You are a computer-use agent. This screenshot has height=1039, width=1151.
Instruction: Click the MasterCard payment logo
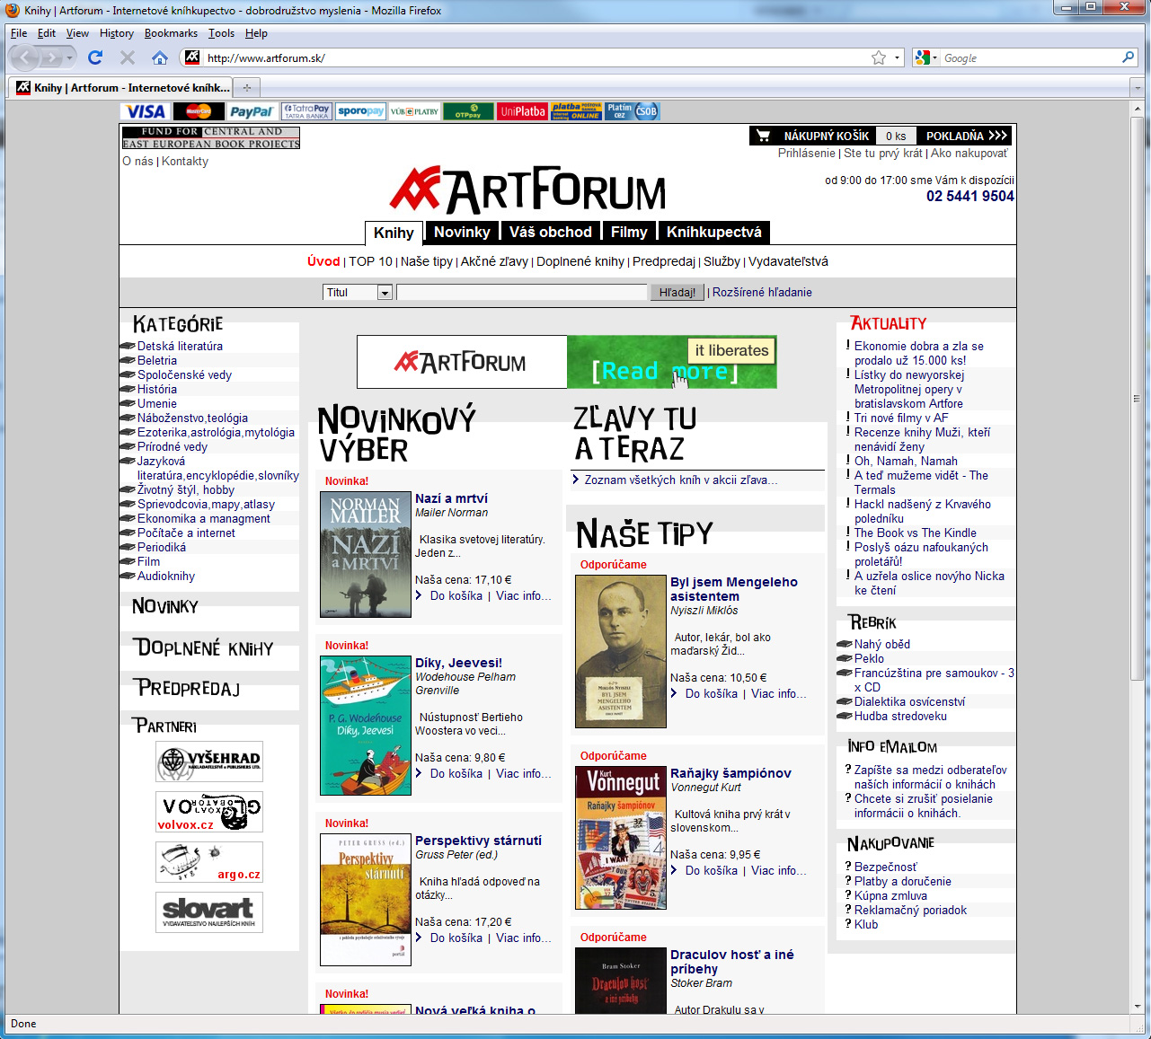(x=199, y=111)
